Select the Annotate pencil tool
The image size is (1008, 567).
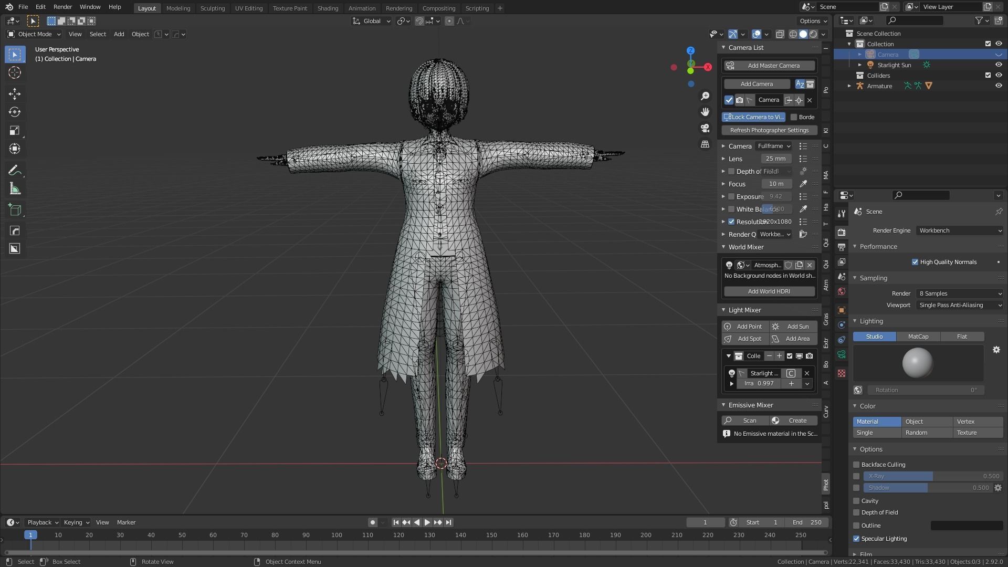pos(15,170)
